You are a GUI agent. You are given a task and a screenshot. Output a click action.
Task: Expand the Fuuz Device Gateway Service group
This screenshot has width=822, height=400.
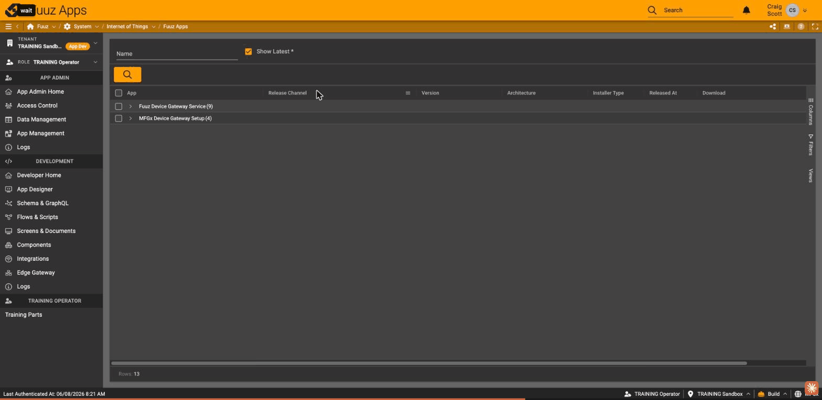131,106
